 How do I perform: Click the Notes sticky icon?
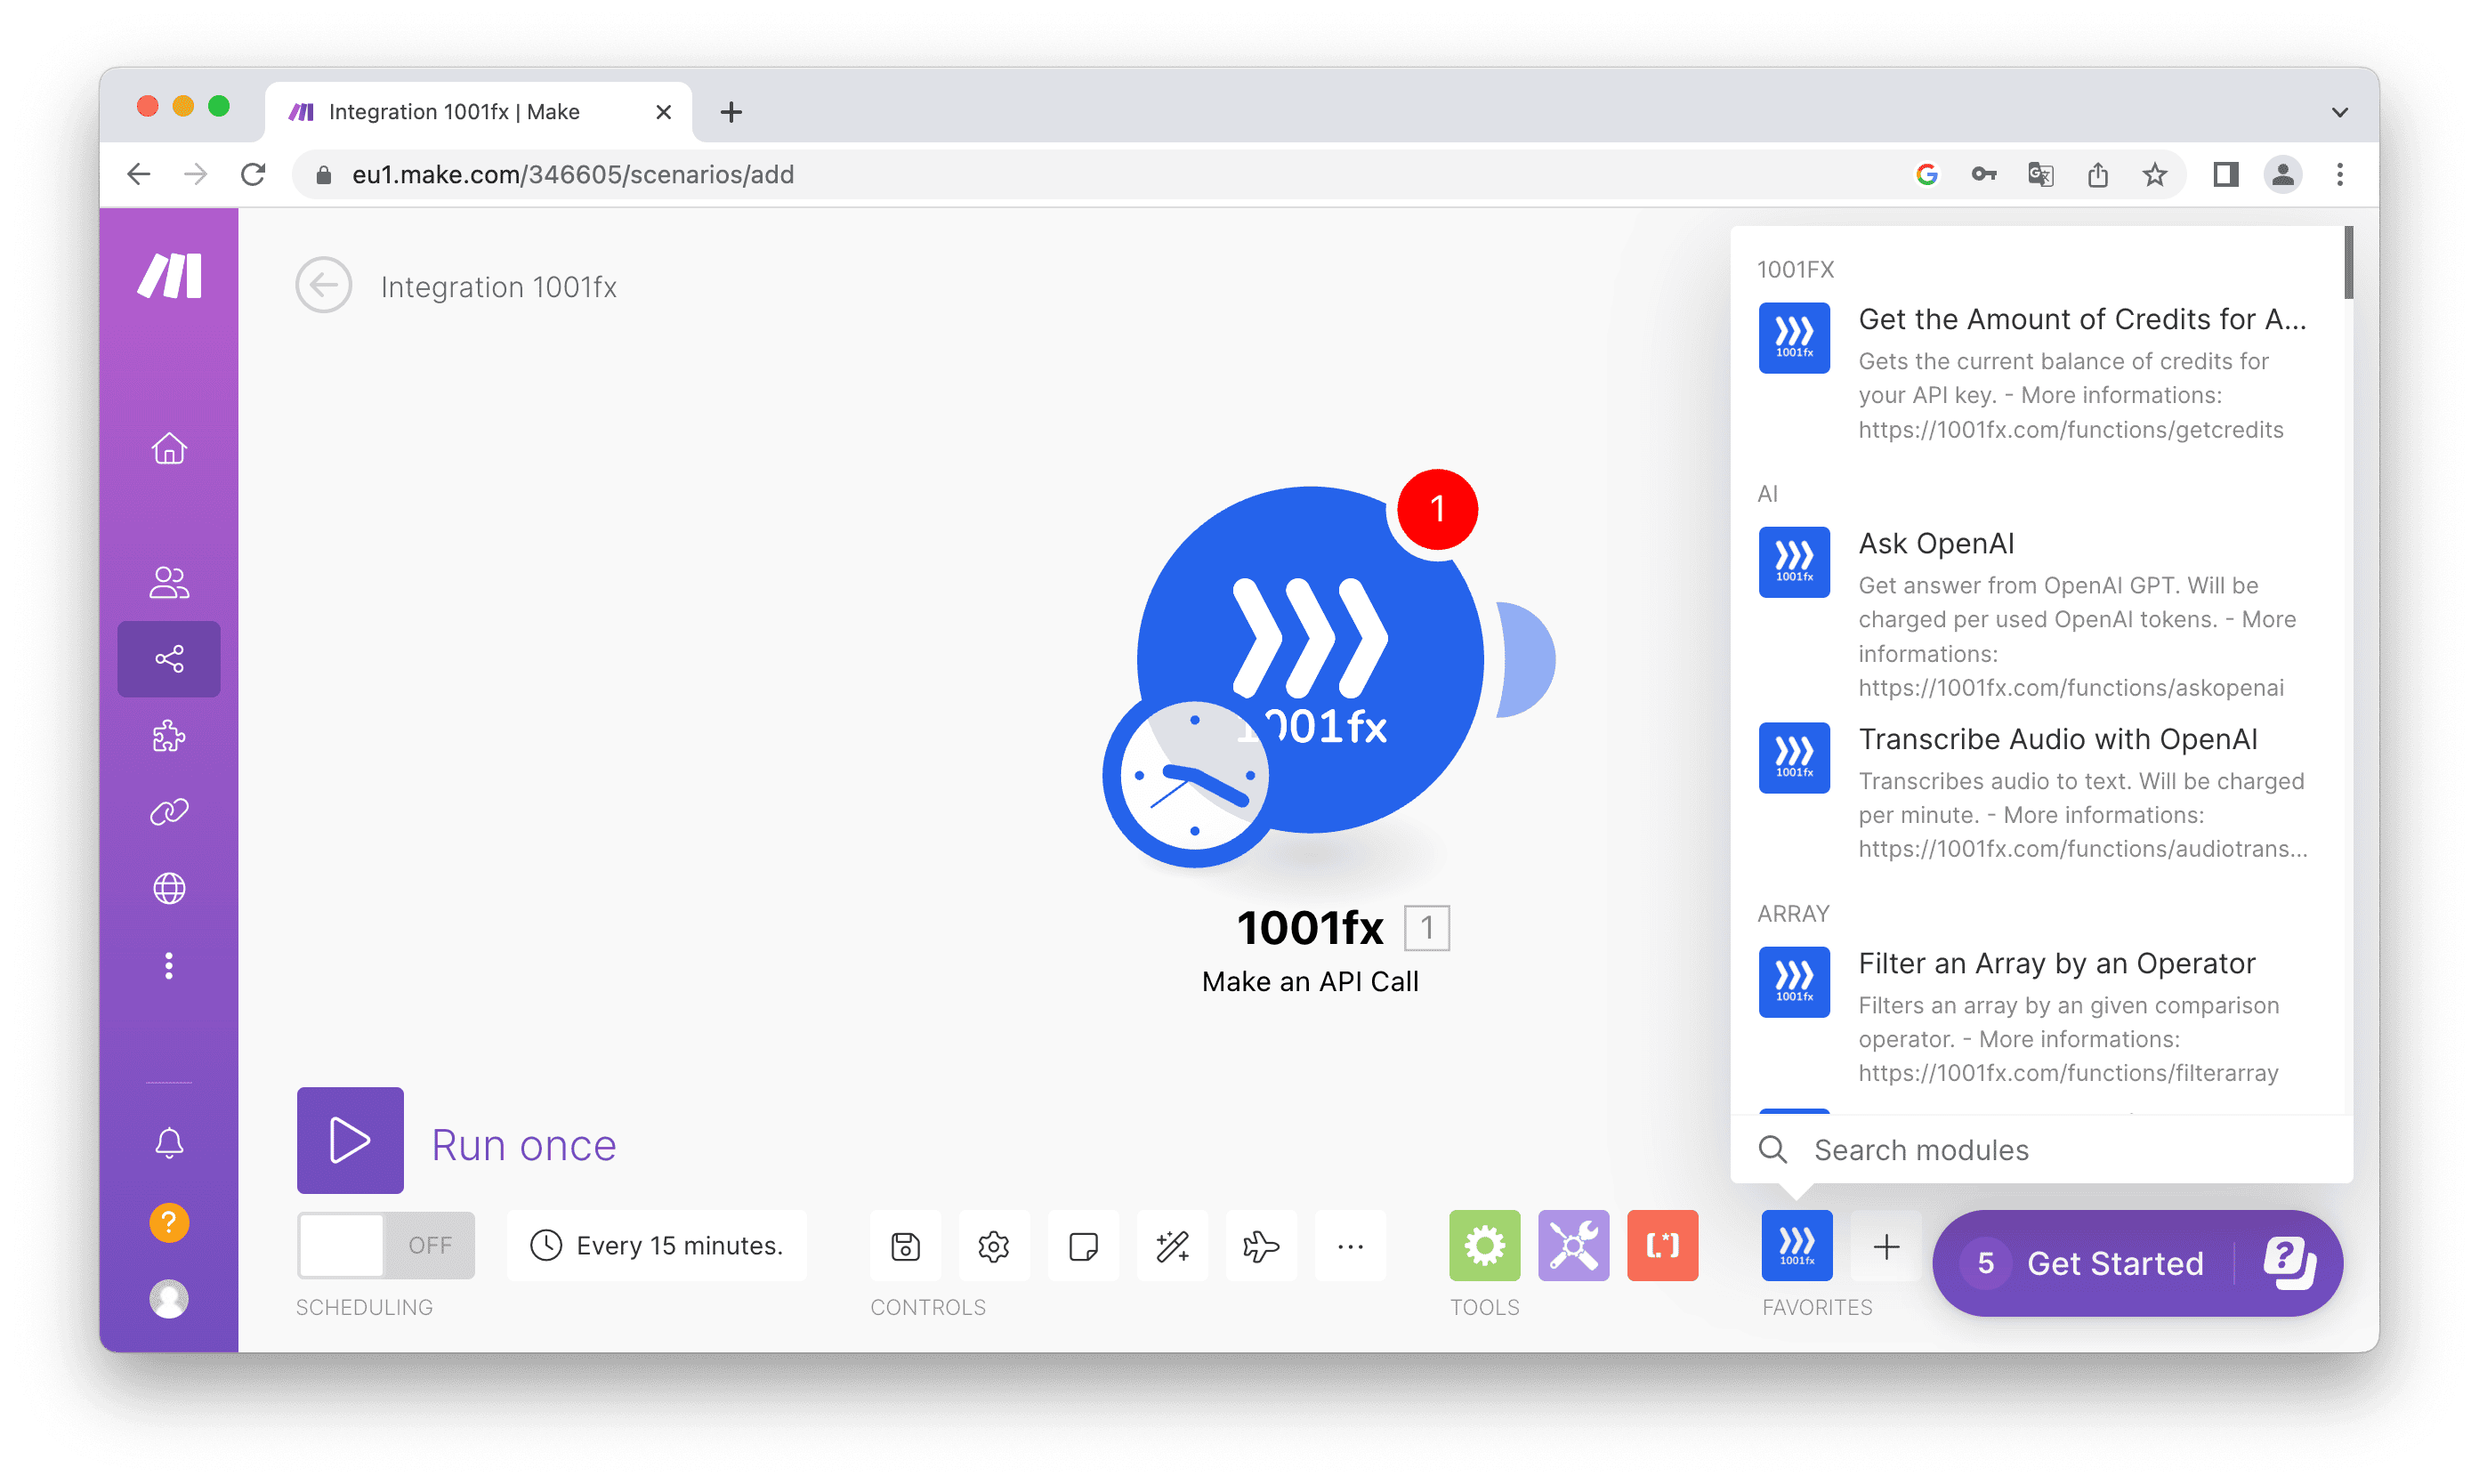coord(1083,1246)
